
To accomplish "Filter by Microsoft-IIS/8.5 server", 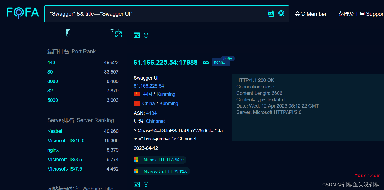I will click(65, 160).
